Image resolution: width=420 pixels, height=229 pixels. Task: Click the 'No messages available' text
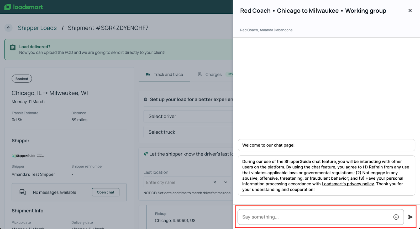coord(55,192)
